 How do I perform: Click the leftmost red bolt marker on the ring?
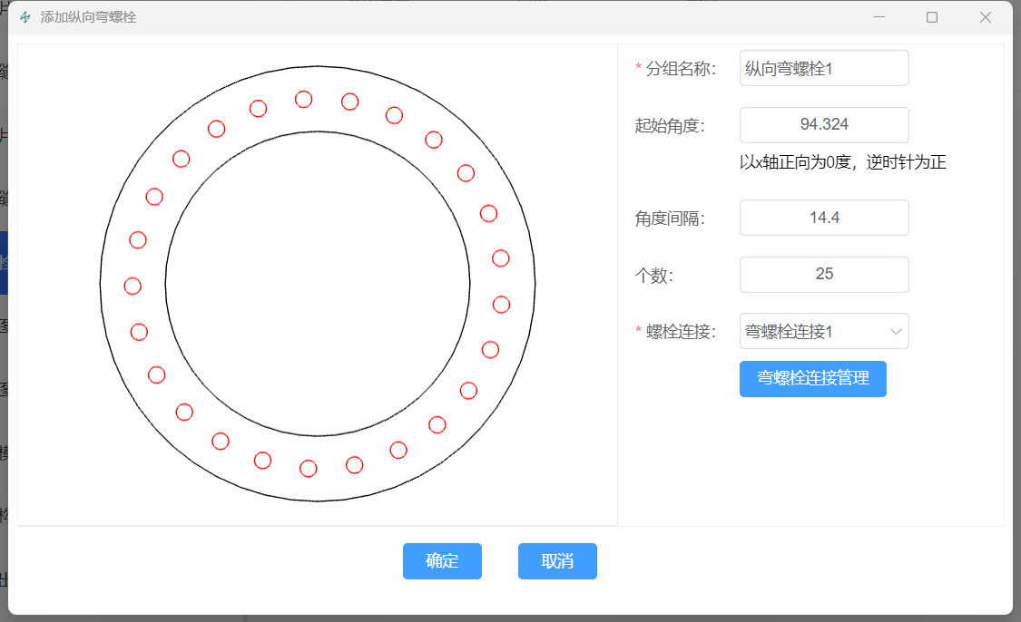click(133, 286)
